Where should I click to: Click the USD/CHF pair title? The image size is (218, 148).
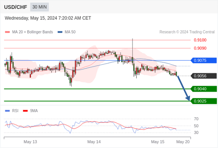click(15, 7)
